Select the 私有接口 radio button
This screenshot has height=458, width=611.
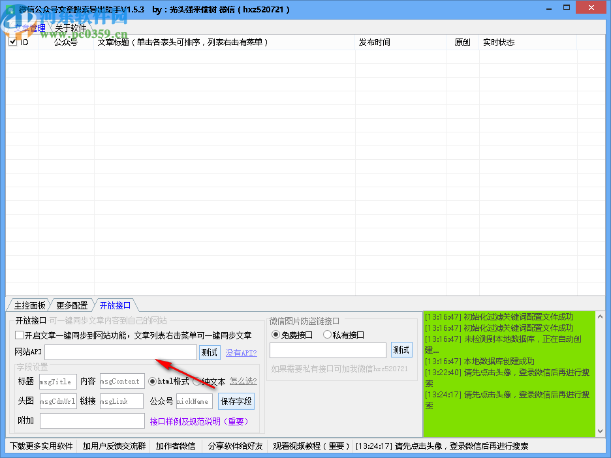(x=326, y=335)
